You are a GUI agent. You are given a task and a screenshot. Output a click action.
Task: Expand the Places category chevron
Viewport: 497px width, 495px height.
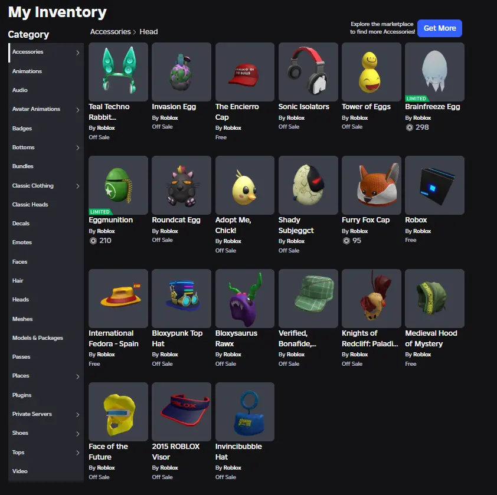[x=78, y=376]
